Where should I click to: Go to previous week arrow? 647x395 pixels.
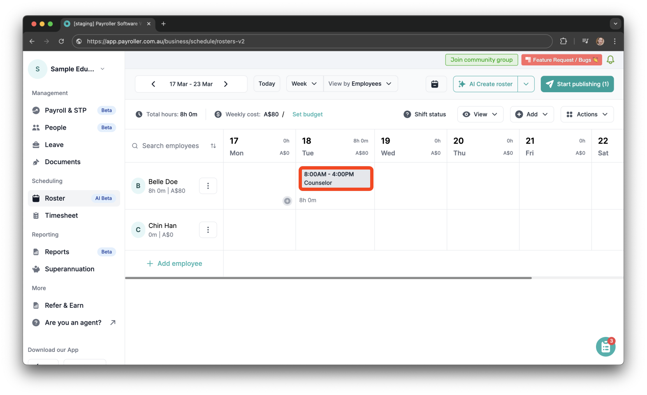click(153, 84)
